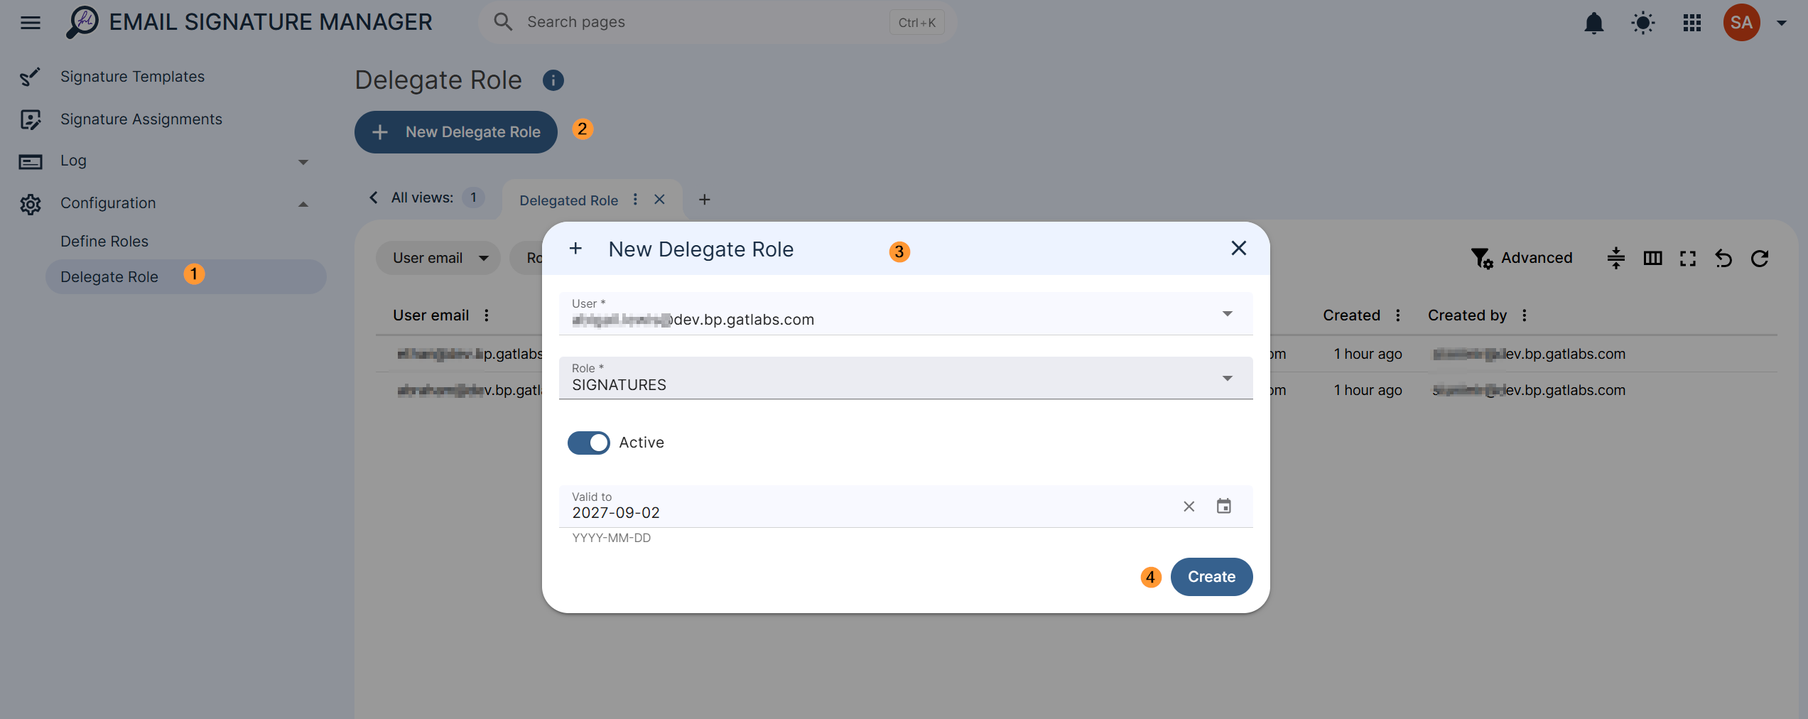Click the row density icon
The height and width of the screenshot is (719, 1808).
click(1616, 258)
